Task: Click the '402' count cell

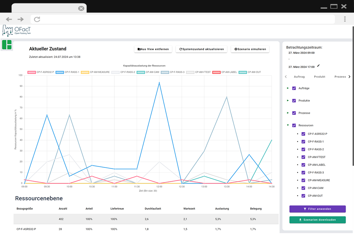Action: (61, 219)
